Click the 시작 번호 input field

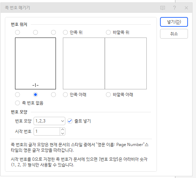coord(47,131)
